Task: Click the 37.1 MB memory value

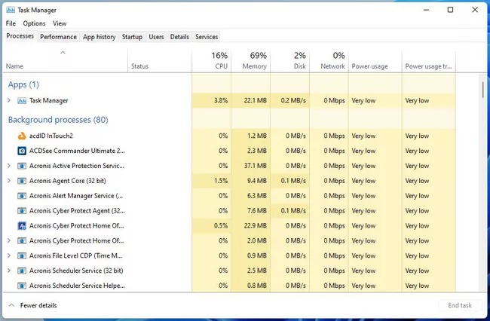Action: 256,166
